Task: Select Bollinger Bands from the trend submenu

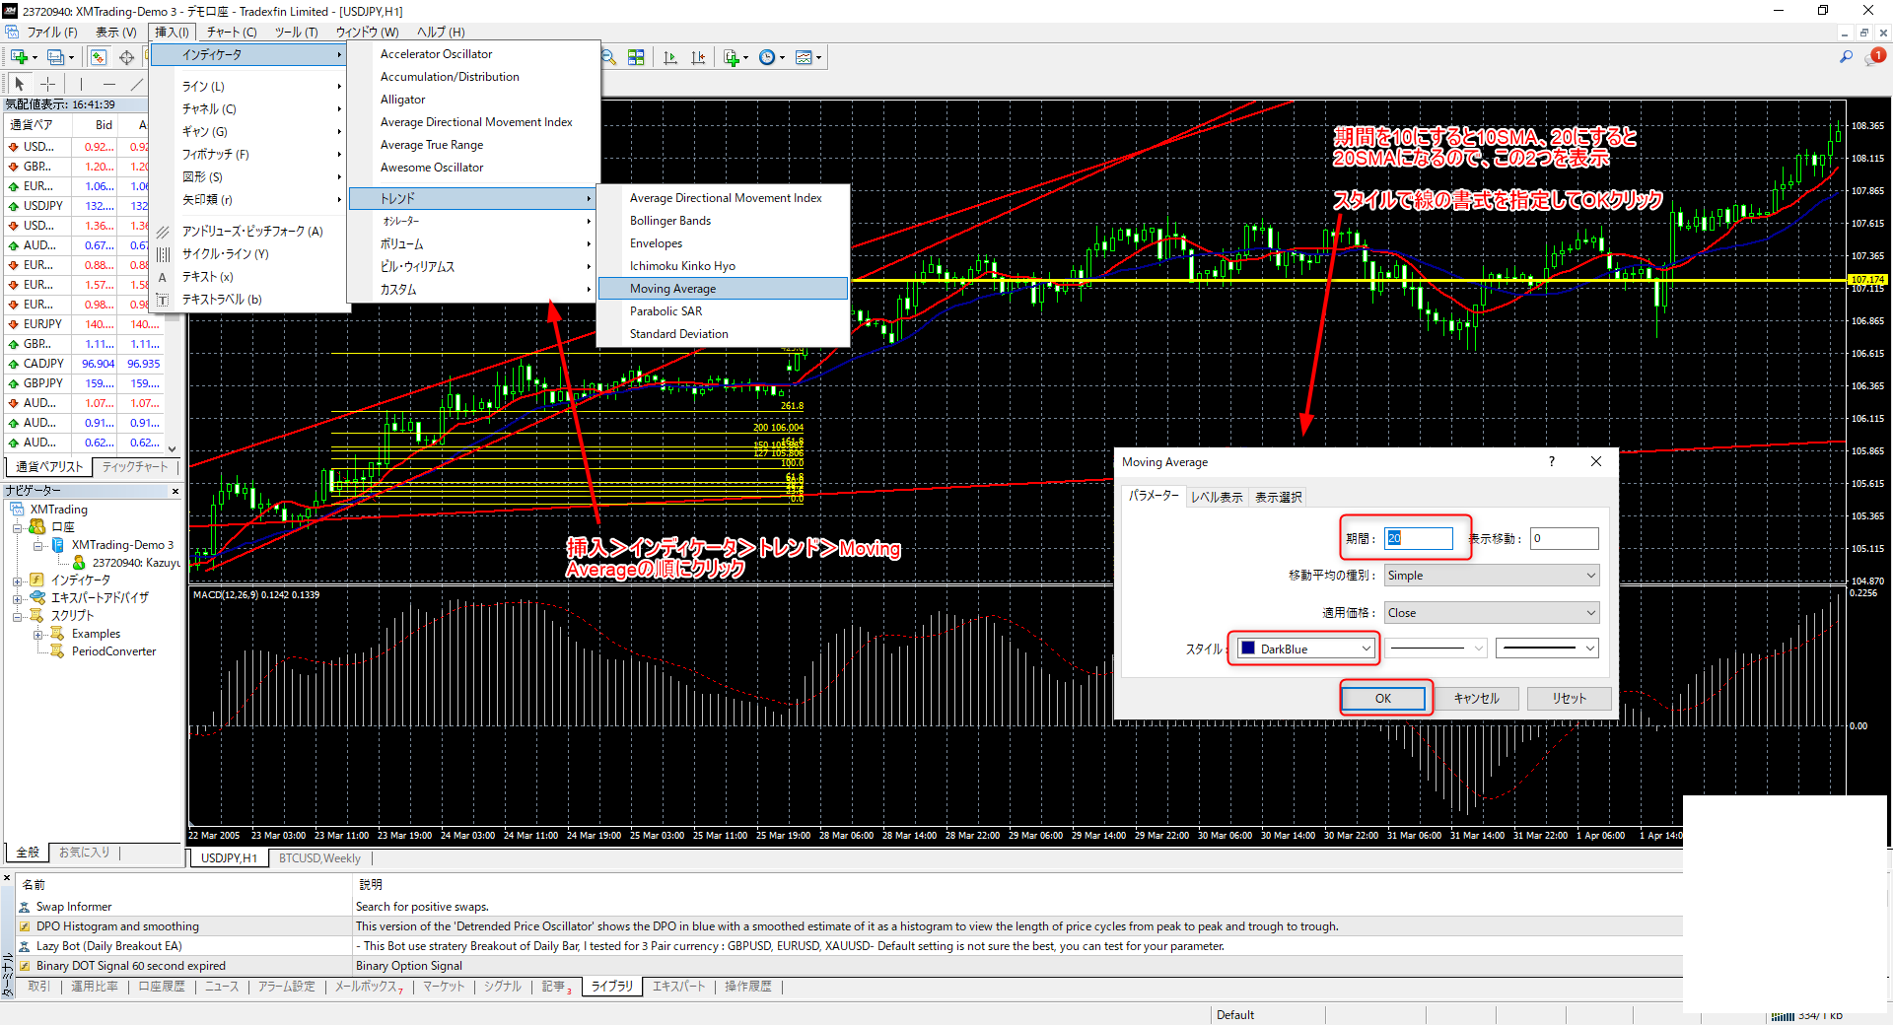Action: pyautogui.click(x=669, y=221)
